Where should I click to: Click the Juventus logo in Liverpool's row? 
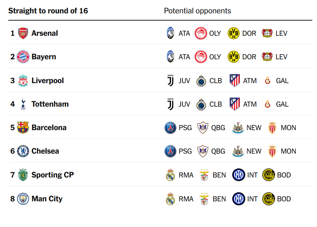click(170, 81)
